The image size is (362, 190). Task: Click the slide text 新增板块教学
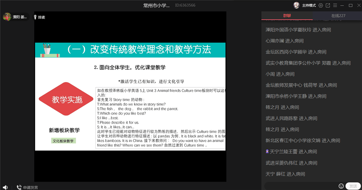click(64, 130)
